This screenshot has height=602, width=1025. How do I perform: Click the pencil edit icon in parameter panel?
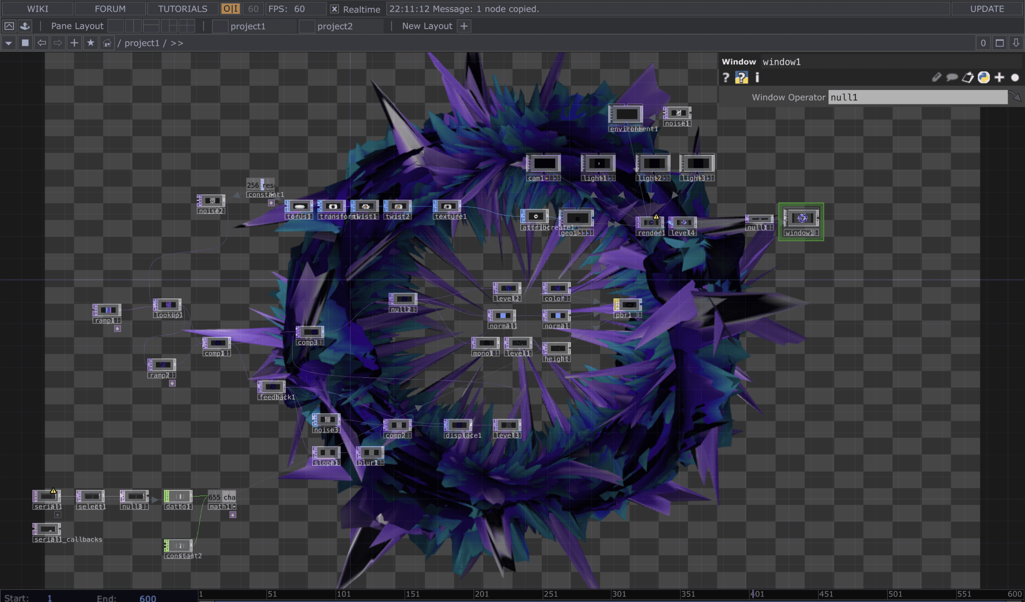click(936, 77)
